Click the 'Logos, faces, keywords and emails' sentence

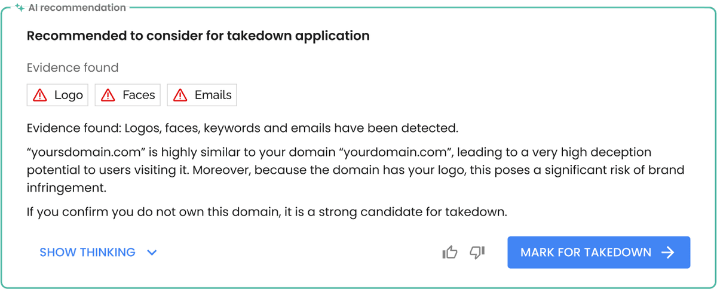pos(242,128)
